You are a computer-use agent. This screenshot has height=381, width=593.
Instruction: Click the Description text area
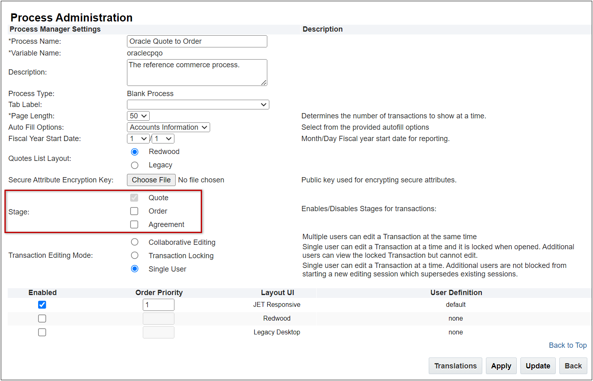[x=197, y=73]
